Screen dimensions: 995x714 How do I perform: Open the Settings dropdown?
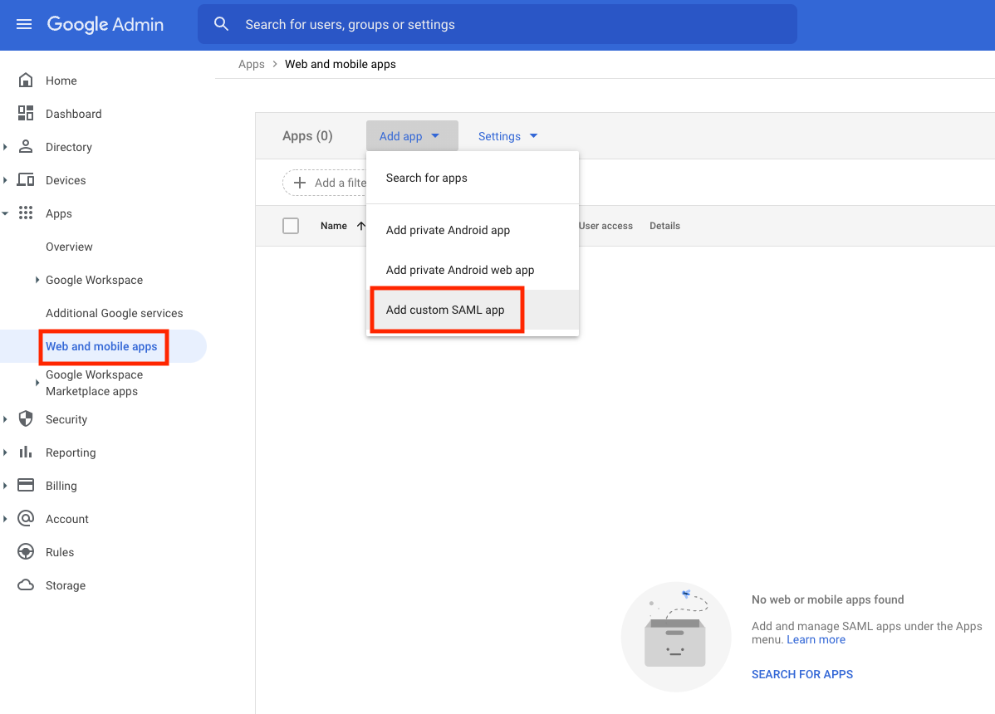507,136
